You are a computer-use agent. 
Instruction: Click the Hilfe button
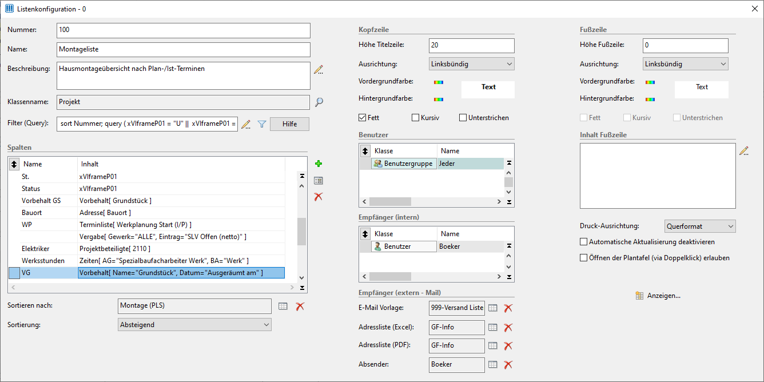[x=289, y=124]
